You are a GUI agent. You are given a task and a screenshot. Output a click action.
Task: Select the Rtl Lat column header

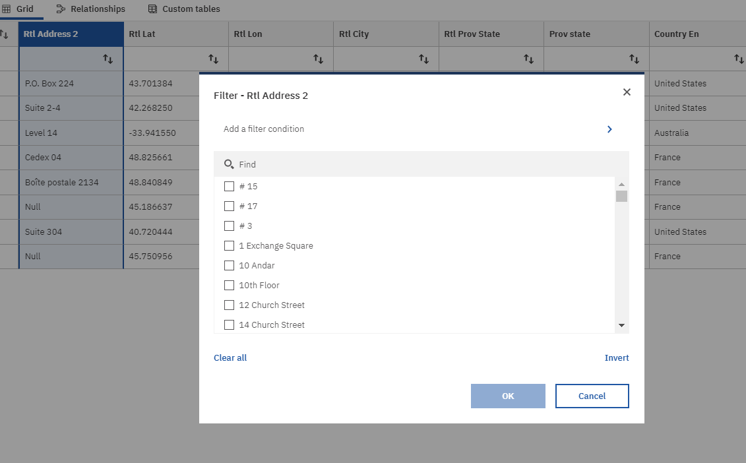pos(176,34)
